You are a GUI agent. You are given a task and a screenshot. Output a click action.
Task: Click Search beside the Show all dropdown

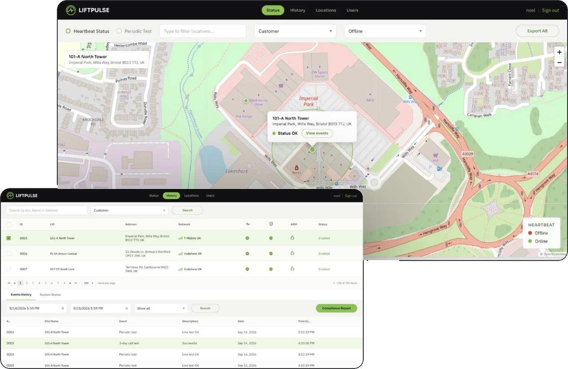pyautogui.click(x=205, y=308)
